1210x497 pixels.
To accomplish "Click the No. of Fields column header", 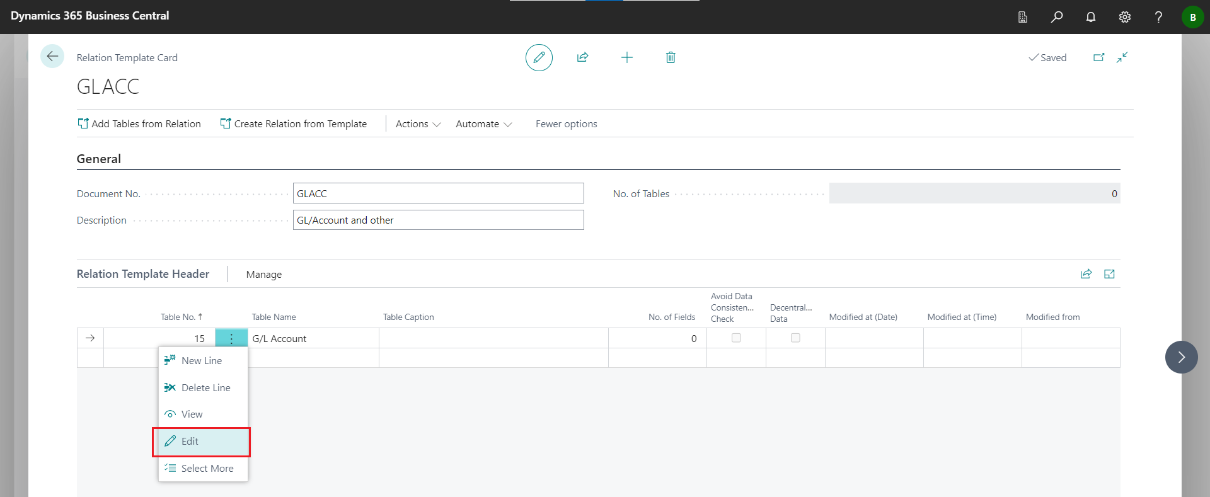I will click(x=672, y=317).
